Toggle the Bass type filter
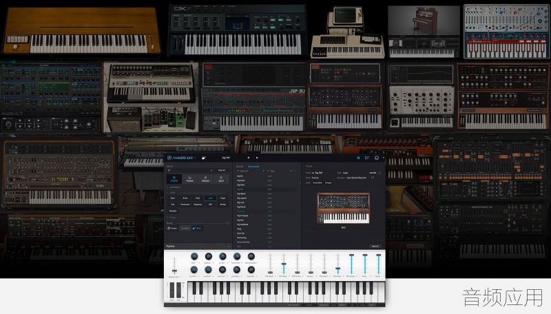 173,198
